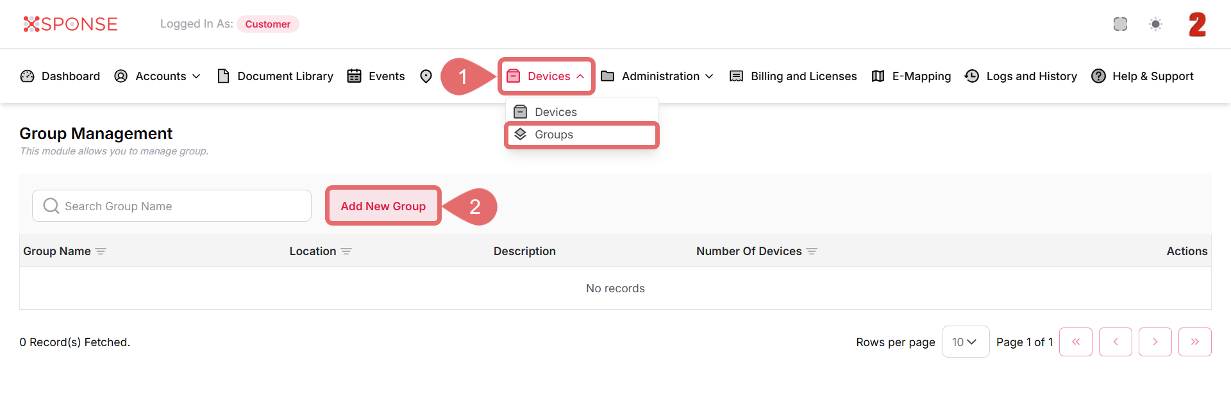Click the Add New Group button
Image resolution: width=1231 pixels, height=398 pixels.
[383, 206]
